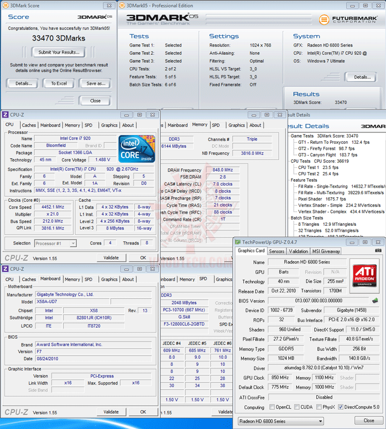The image size is (386, 429).
Task: Switch to the Caches tab in the CPU-tab CPU-Z window
Action: point(29,125)
